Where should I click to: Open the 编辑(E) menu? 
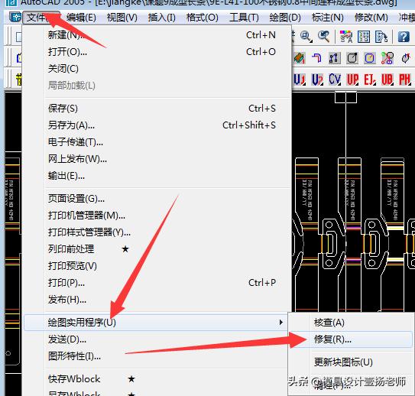point(81,18)
